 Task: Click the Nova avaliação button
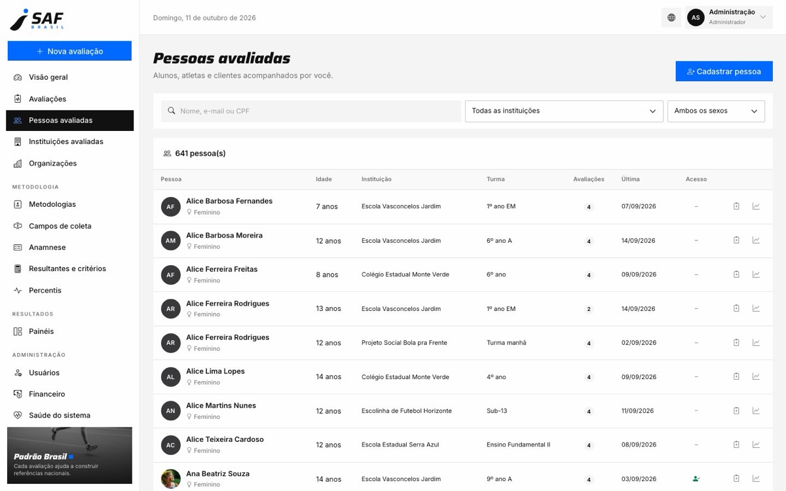tap(69, 51)
